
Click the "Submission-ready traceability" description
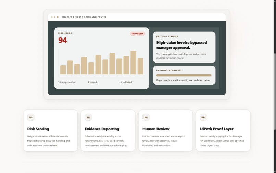[106, 141]
